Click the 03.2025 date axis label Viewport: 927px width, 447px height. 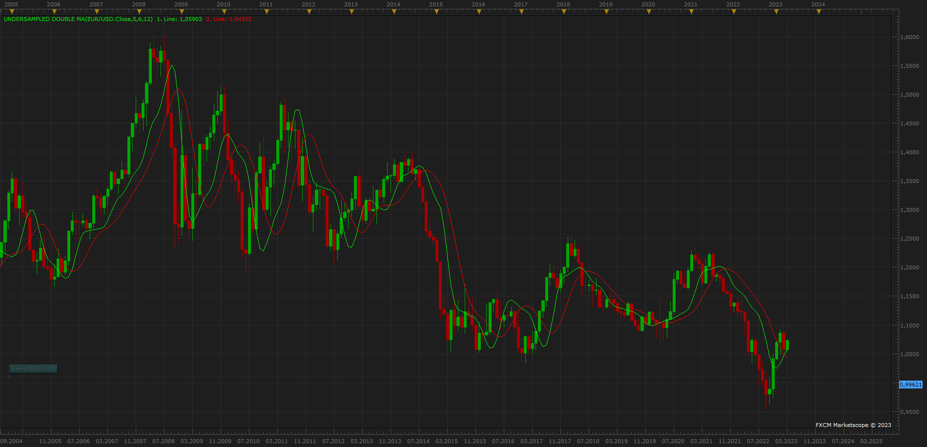[x=871, y=441]
